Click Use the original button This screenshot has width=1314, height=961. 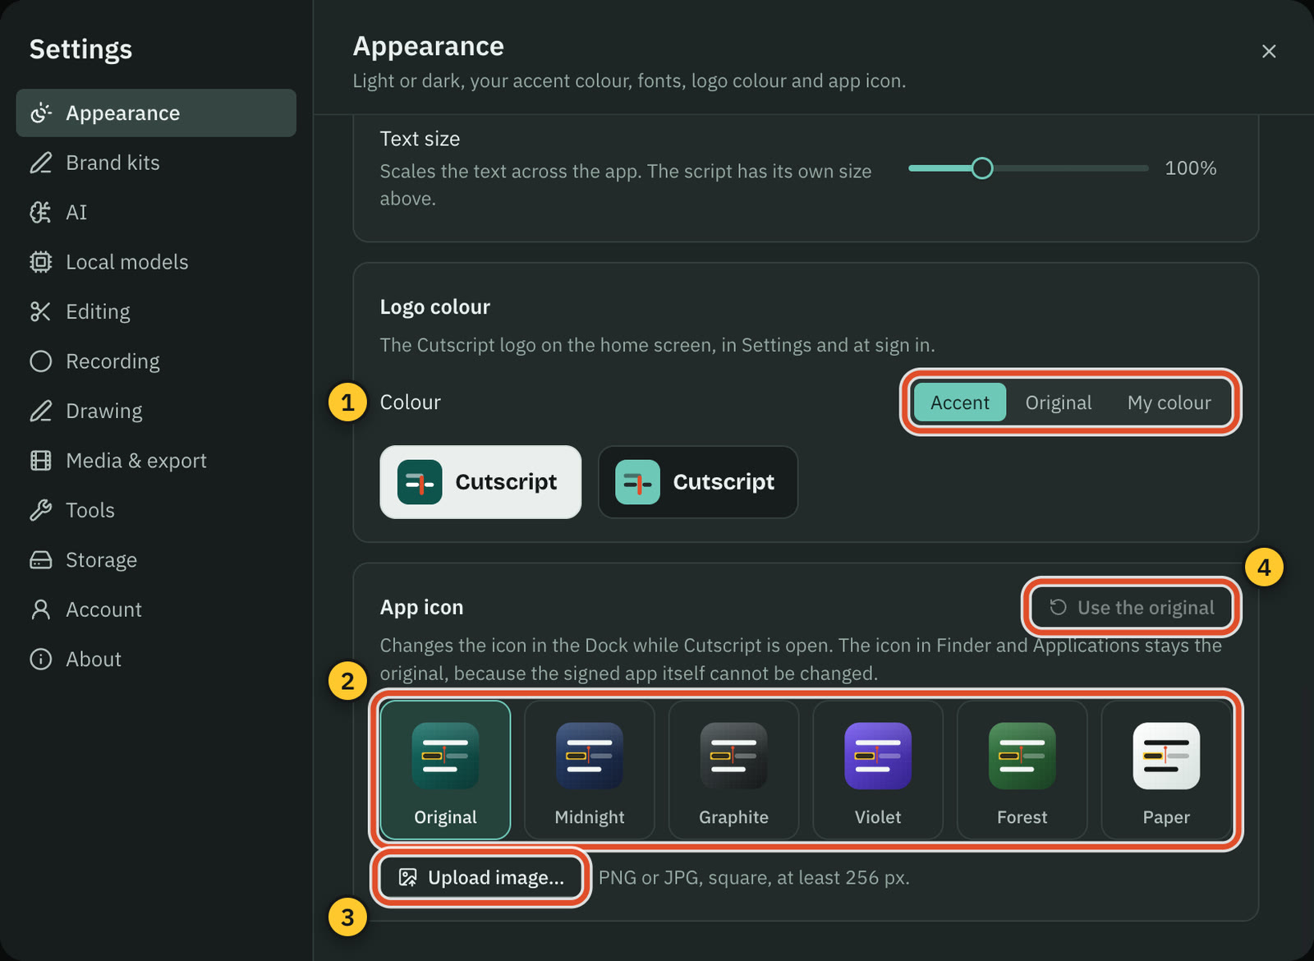[x=1132, y=607]
